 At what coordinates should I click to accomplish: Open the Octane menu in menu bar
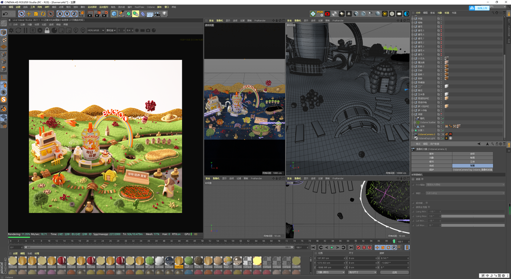[151, 7]
